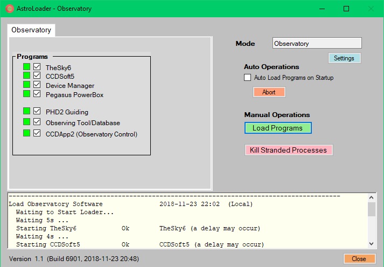Maximize the AstroLoader window
This screenshot has height=267, width=384.
tap(346, 9)
